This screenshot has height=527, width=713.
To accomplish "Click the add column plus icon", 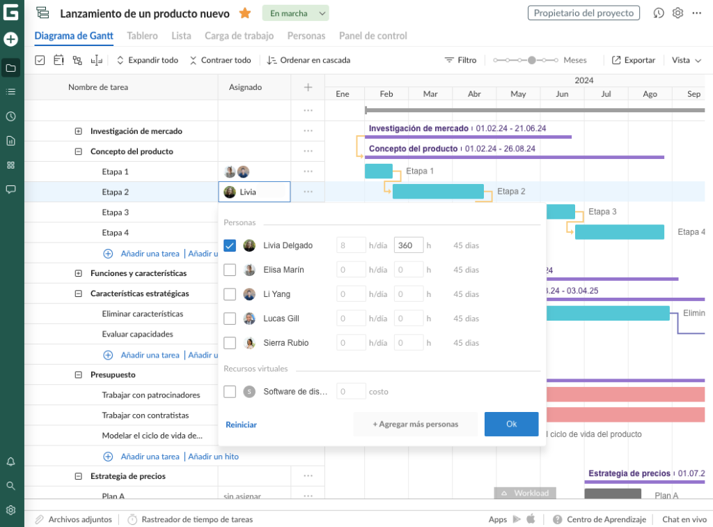I will coord(308,87).
